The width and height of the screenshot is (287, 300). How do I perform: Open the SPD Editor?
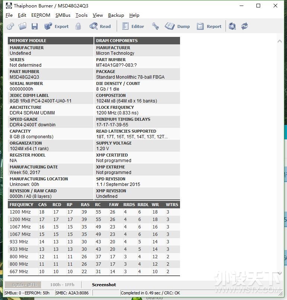tap(133, 26)
